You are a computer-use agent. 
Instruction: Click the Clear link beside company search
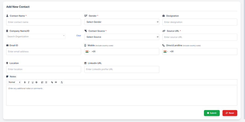click(x=79, y=36)
